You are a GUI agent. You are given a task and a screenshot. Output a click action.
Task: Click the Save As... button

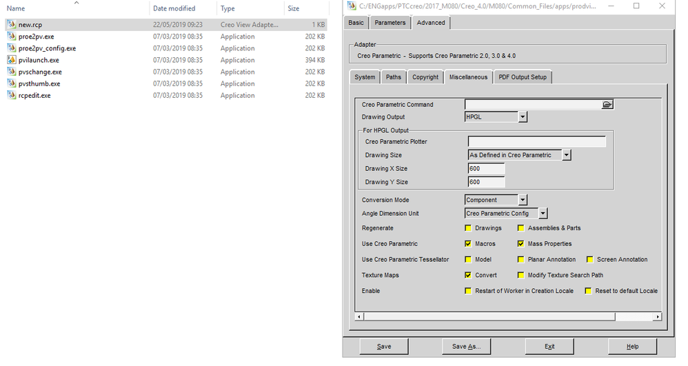pos(467,347)
